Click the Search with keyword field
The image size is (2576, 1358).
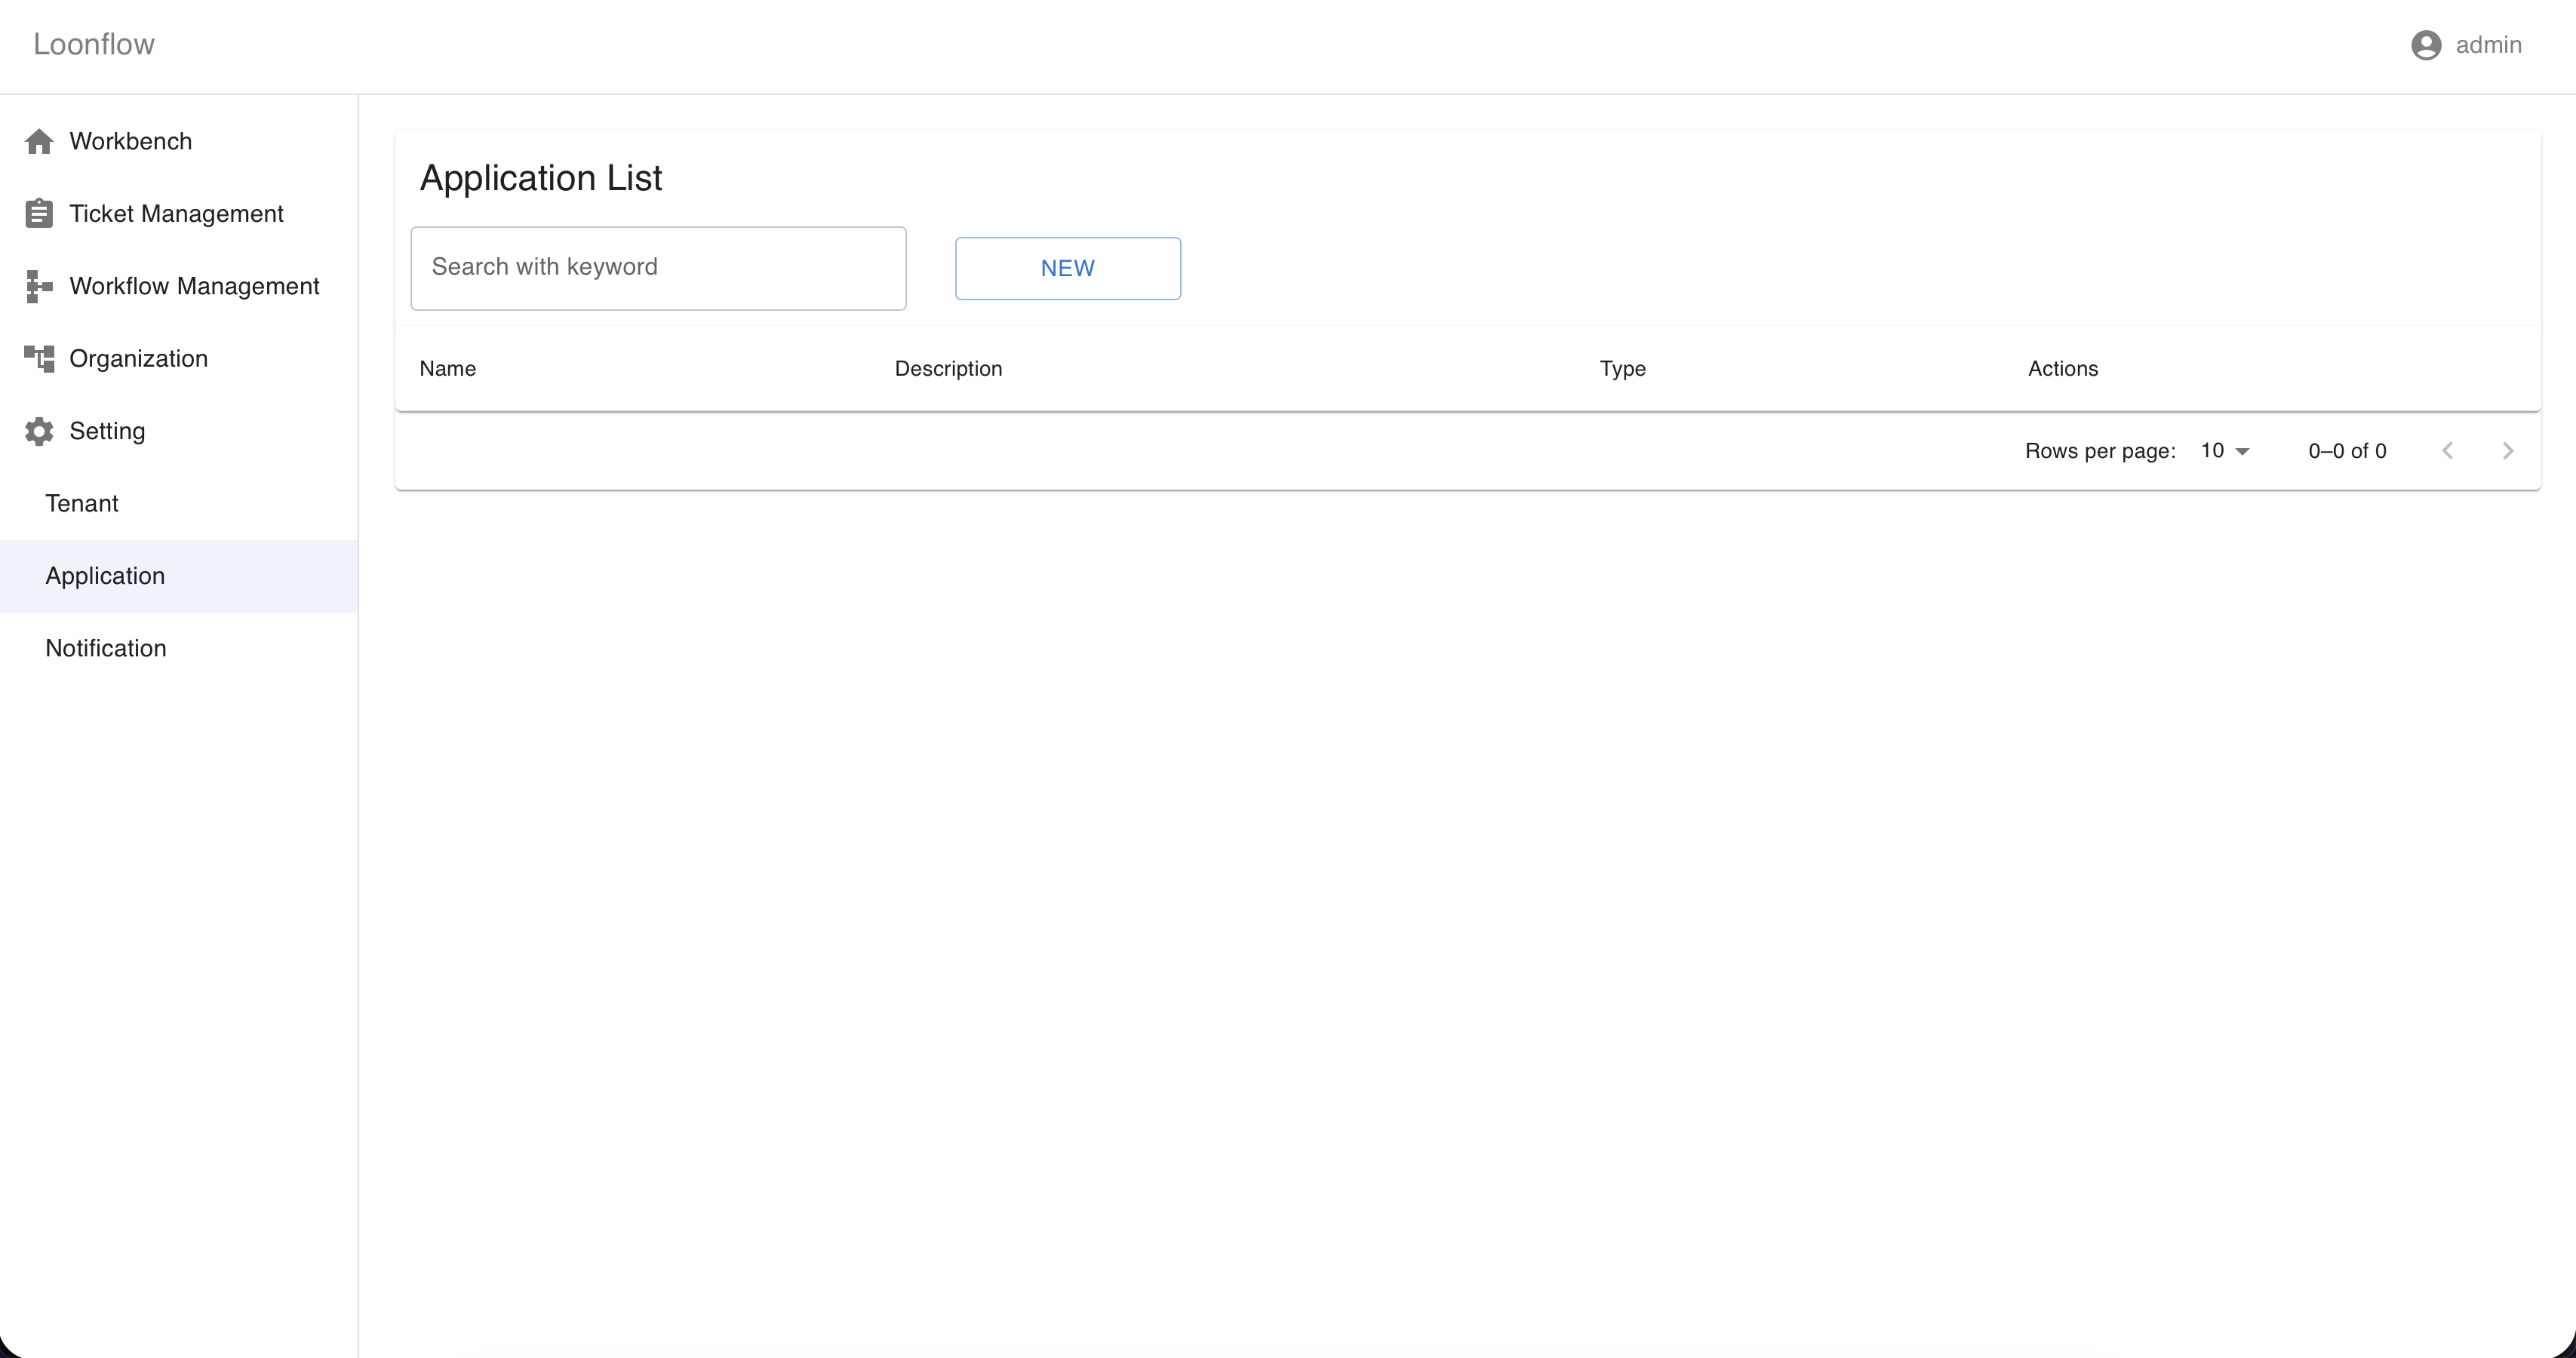[658, 268]
